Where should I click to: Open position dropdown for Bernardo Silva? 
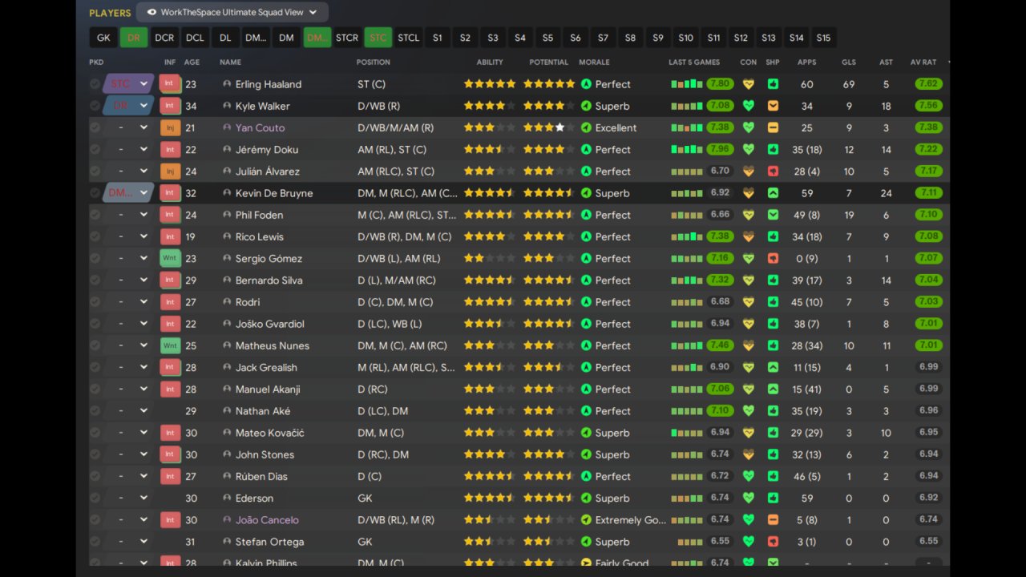pyautogui.click(x=128, y=280)
